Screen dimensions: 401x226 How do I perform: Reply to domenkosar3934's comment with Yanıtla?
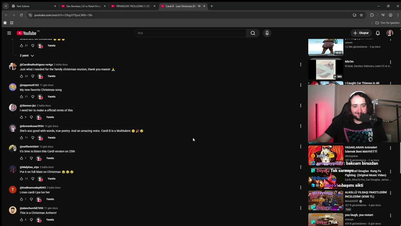click(51, 137)
